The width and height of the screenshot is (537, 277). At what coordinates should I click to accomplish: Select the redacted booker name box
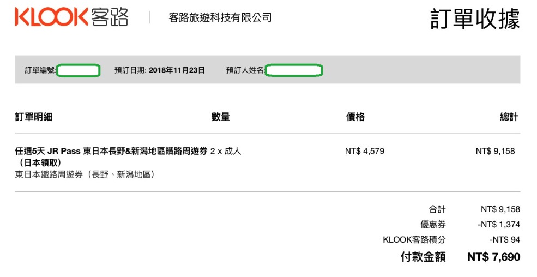(294, 70)
